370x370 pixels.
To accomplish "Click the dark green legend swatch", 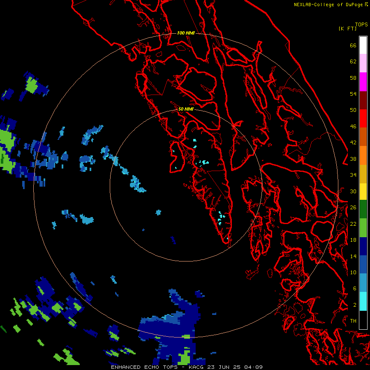I will pyautogui.click(x=363, y=209).
